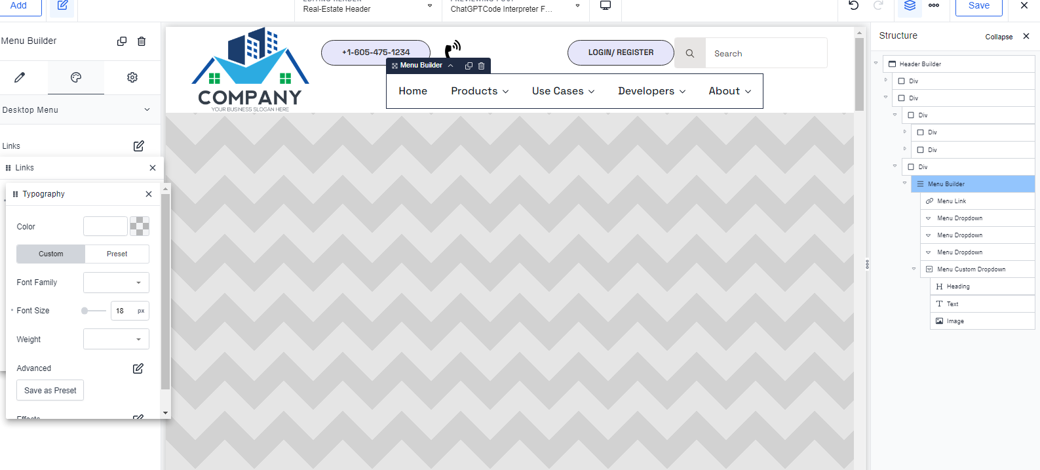
Task: Switch typography to Preset
Action: [117, 254]
